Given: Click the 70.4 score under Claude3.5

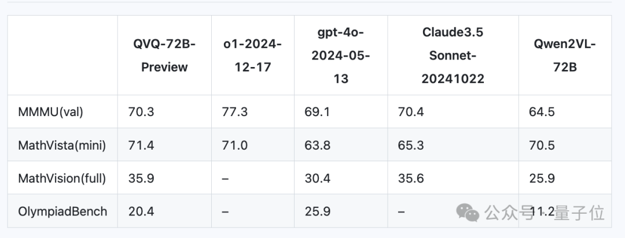Looking at the screenshot, I should (411, 112).
